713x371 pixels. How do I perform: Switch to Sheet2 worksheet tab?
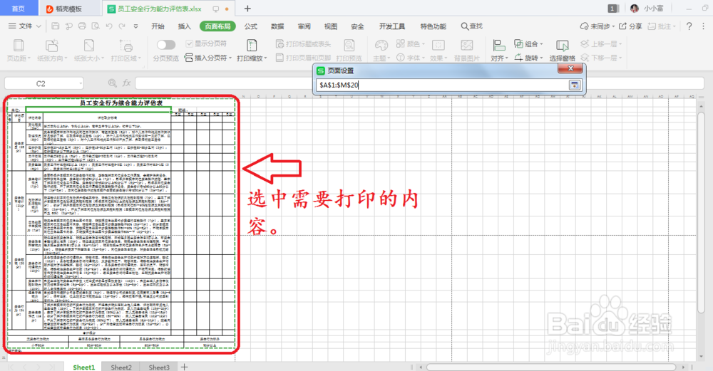click(x=121, y=367)
